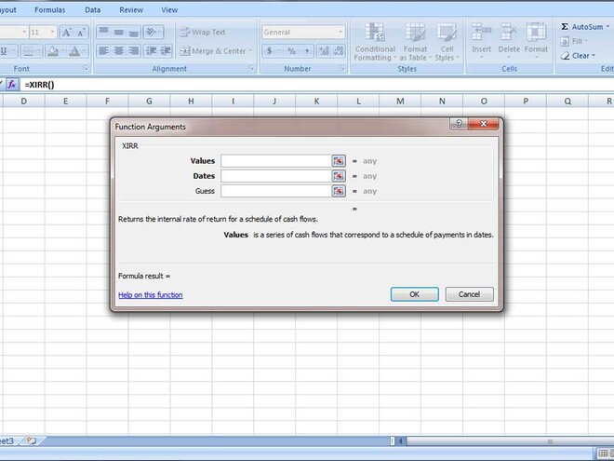Open the Help on this function link
The height and width of the screenshot is (461, 614).
pos(151,295)
